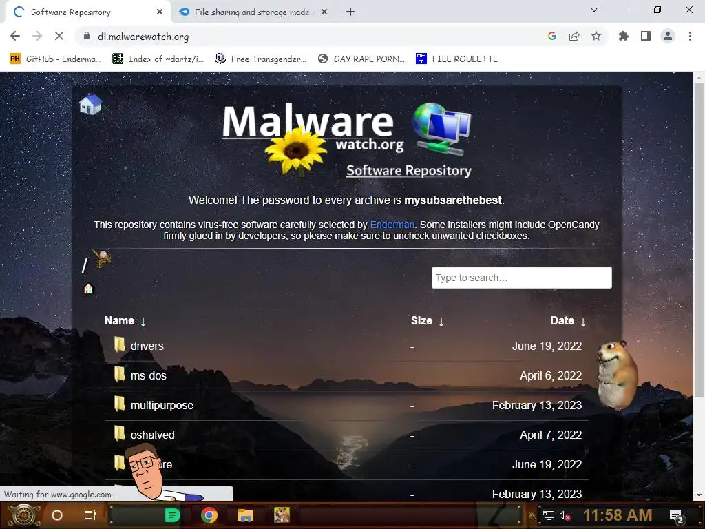This screenshot has height=529, width=705.
Task: Open the Enderman link
Action: point(392,225)
